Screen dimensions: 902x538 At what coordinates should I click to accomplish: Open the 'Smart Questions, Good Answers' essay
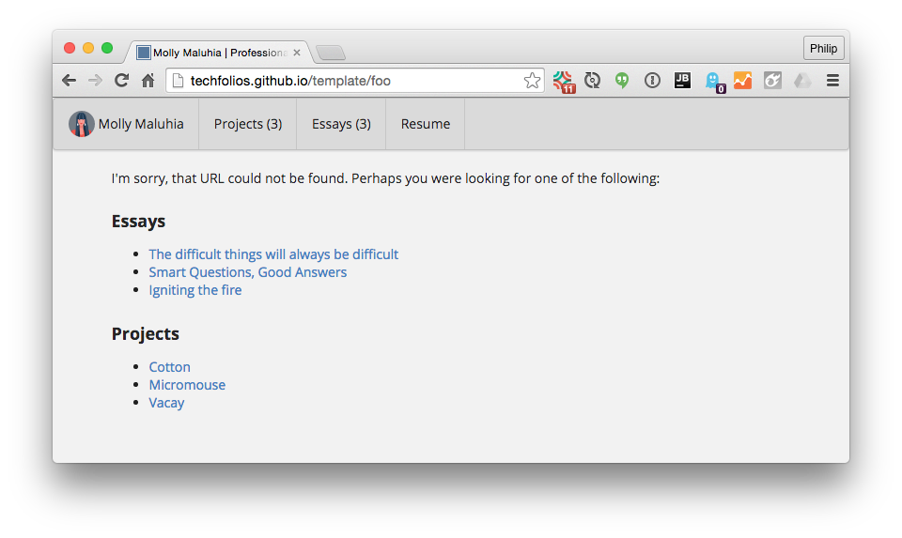(247, 272)
